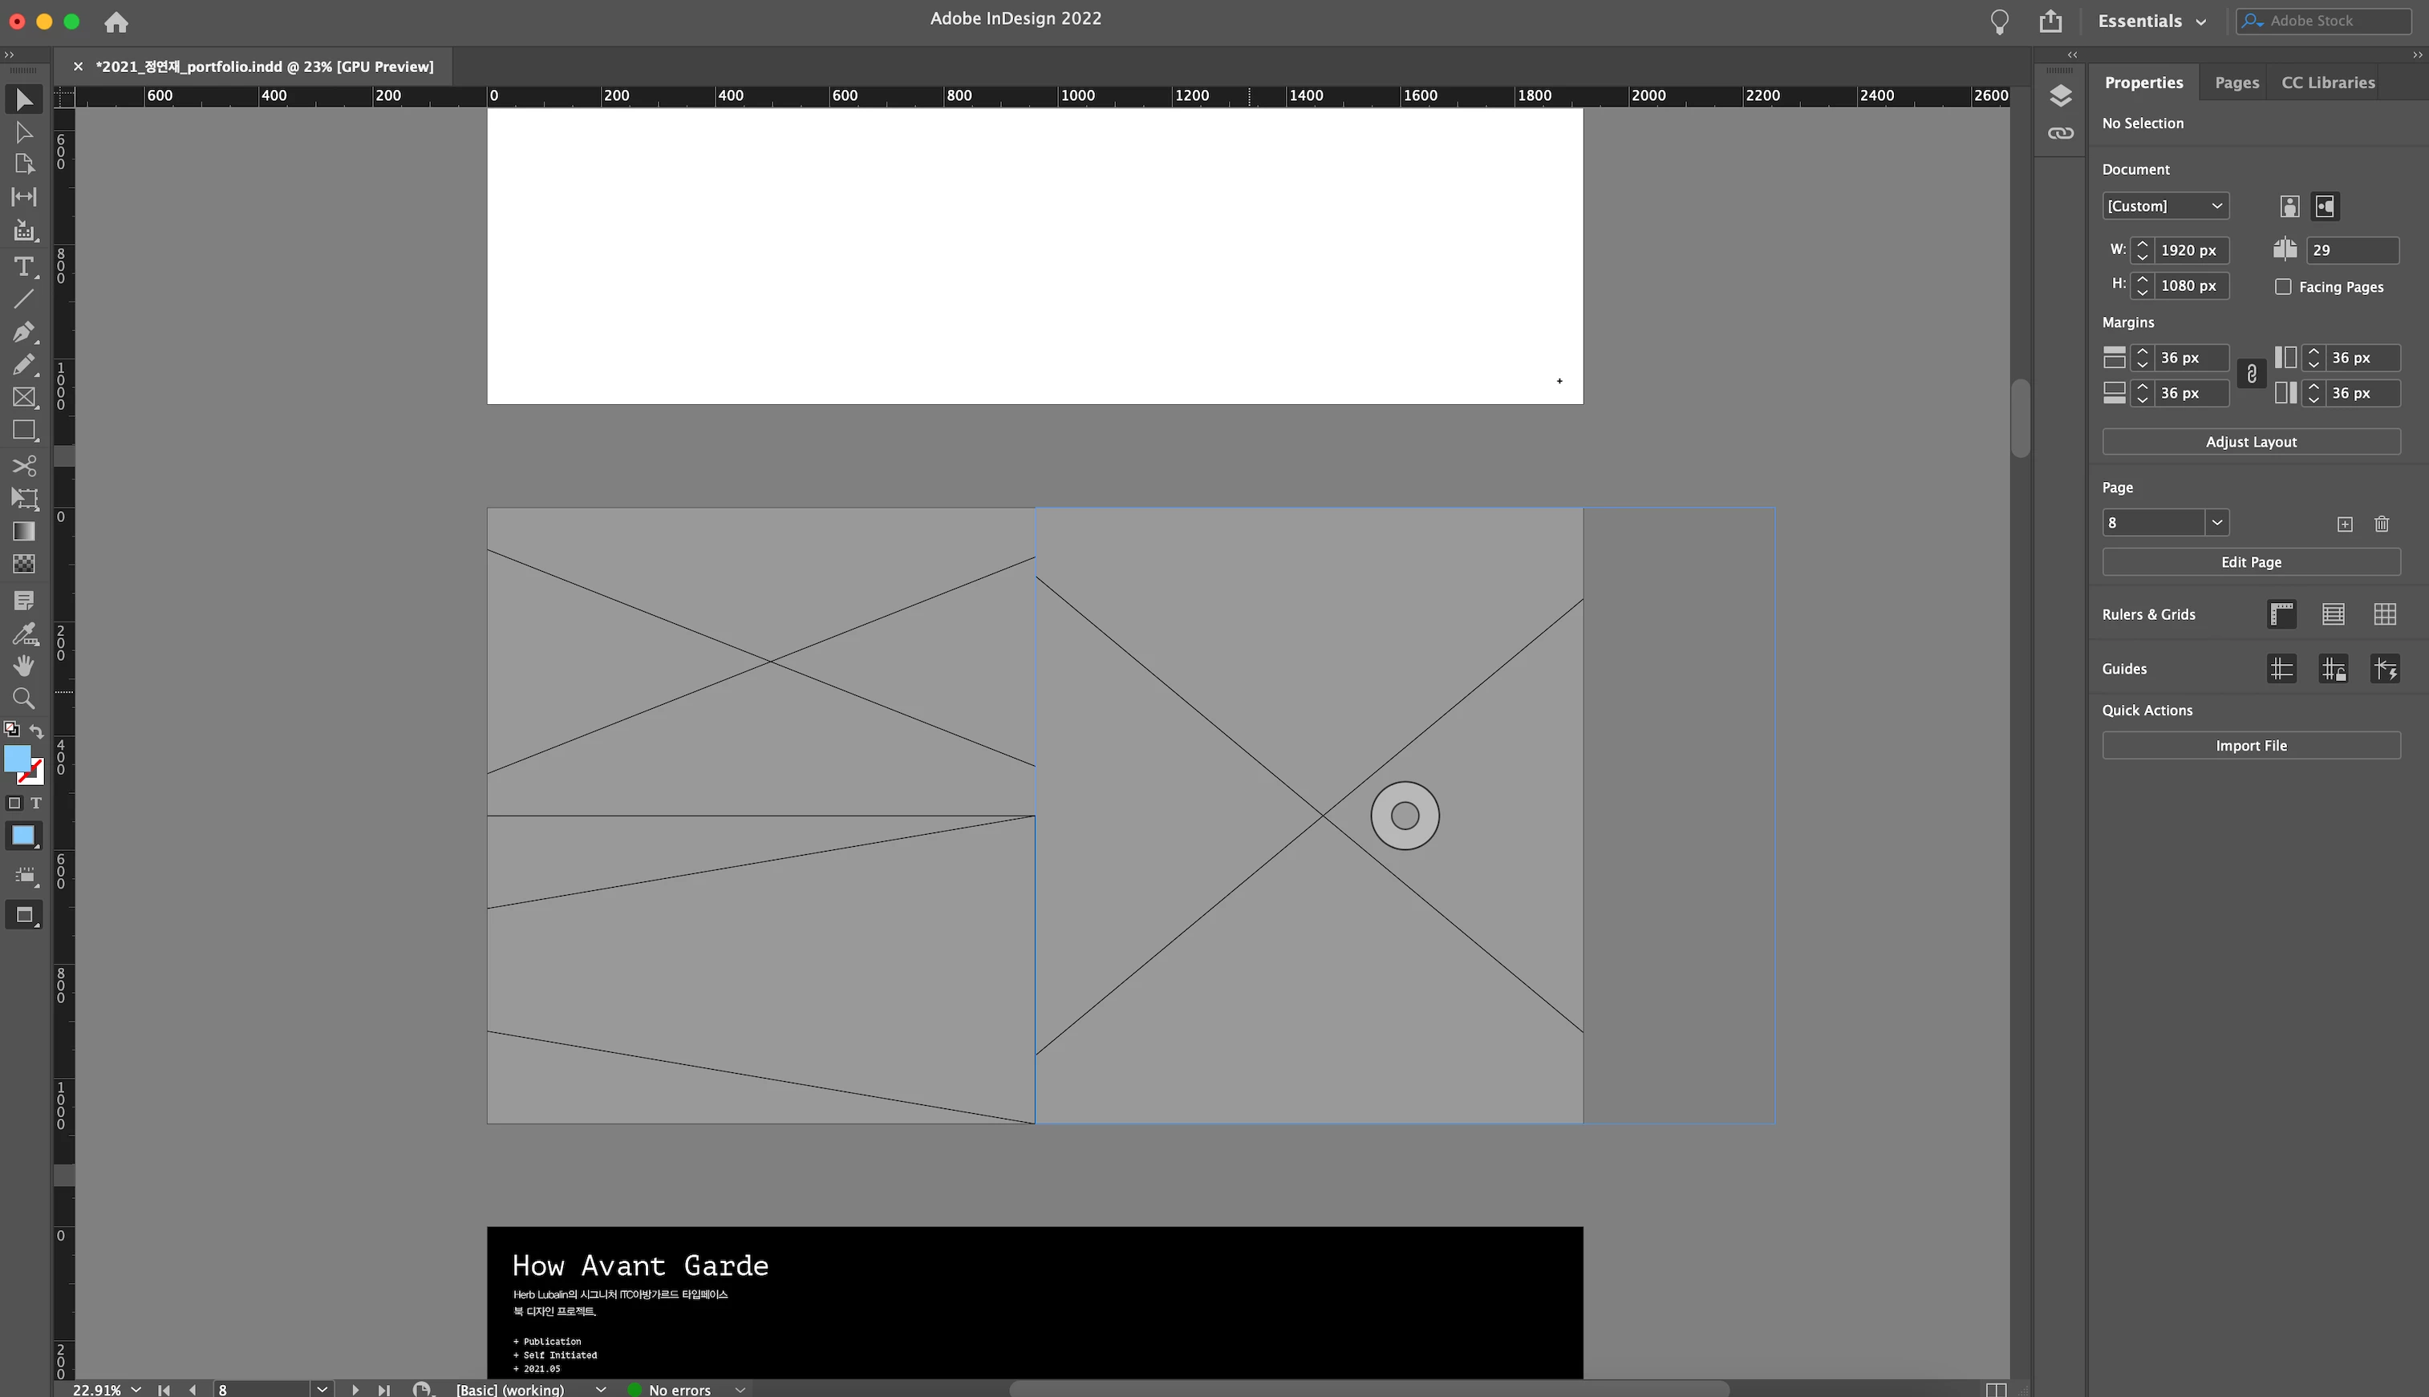Image resolution: width=2429 pixels, height=1397 pixels.
Task: Select the Type tool
Action: tap(24, 267)
